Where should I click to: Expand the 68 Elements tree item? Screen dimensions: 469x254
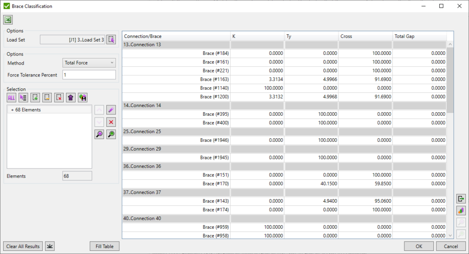tap(12, 110)
